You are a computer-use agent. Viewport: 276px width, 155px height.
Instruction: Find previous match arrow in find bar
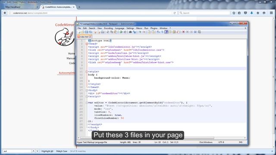33,151
